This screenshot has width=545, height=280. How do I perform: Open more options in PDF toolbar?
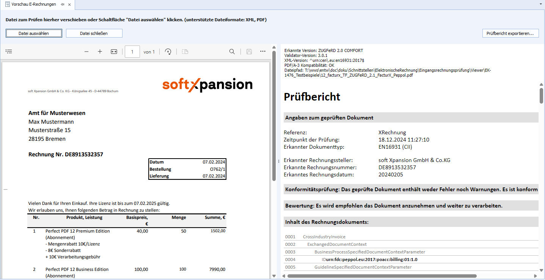[263, 52]
